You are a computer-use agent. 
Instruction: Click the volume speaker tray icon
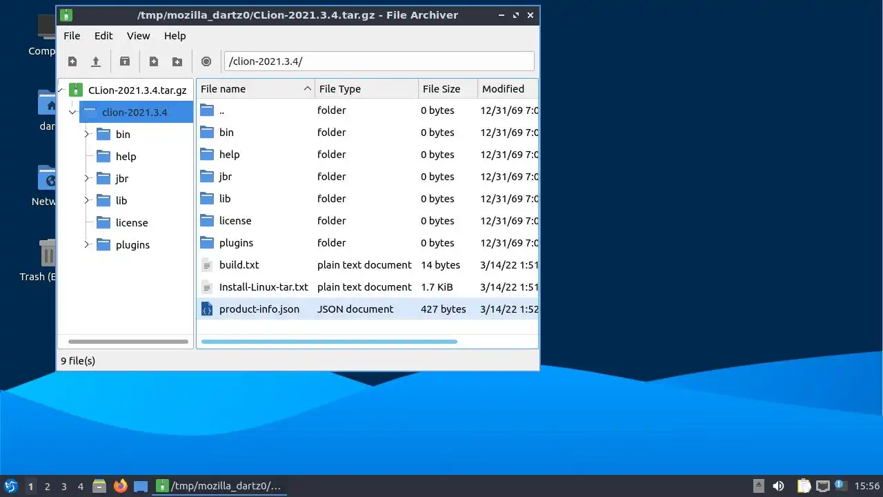(x=779, y=486)
